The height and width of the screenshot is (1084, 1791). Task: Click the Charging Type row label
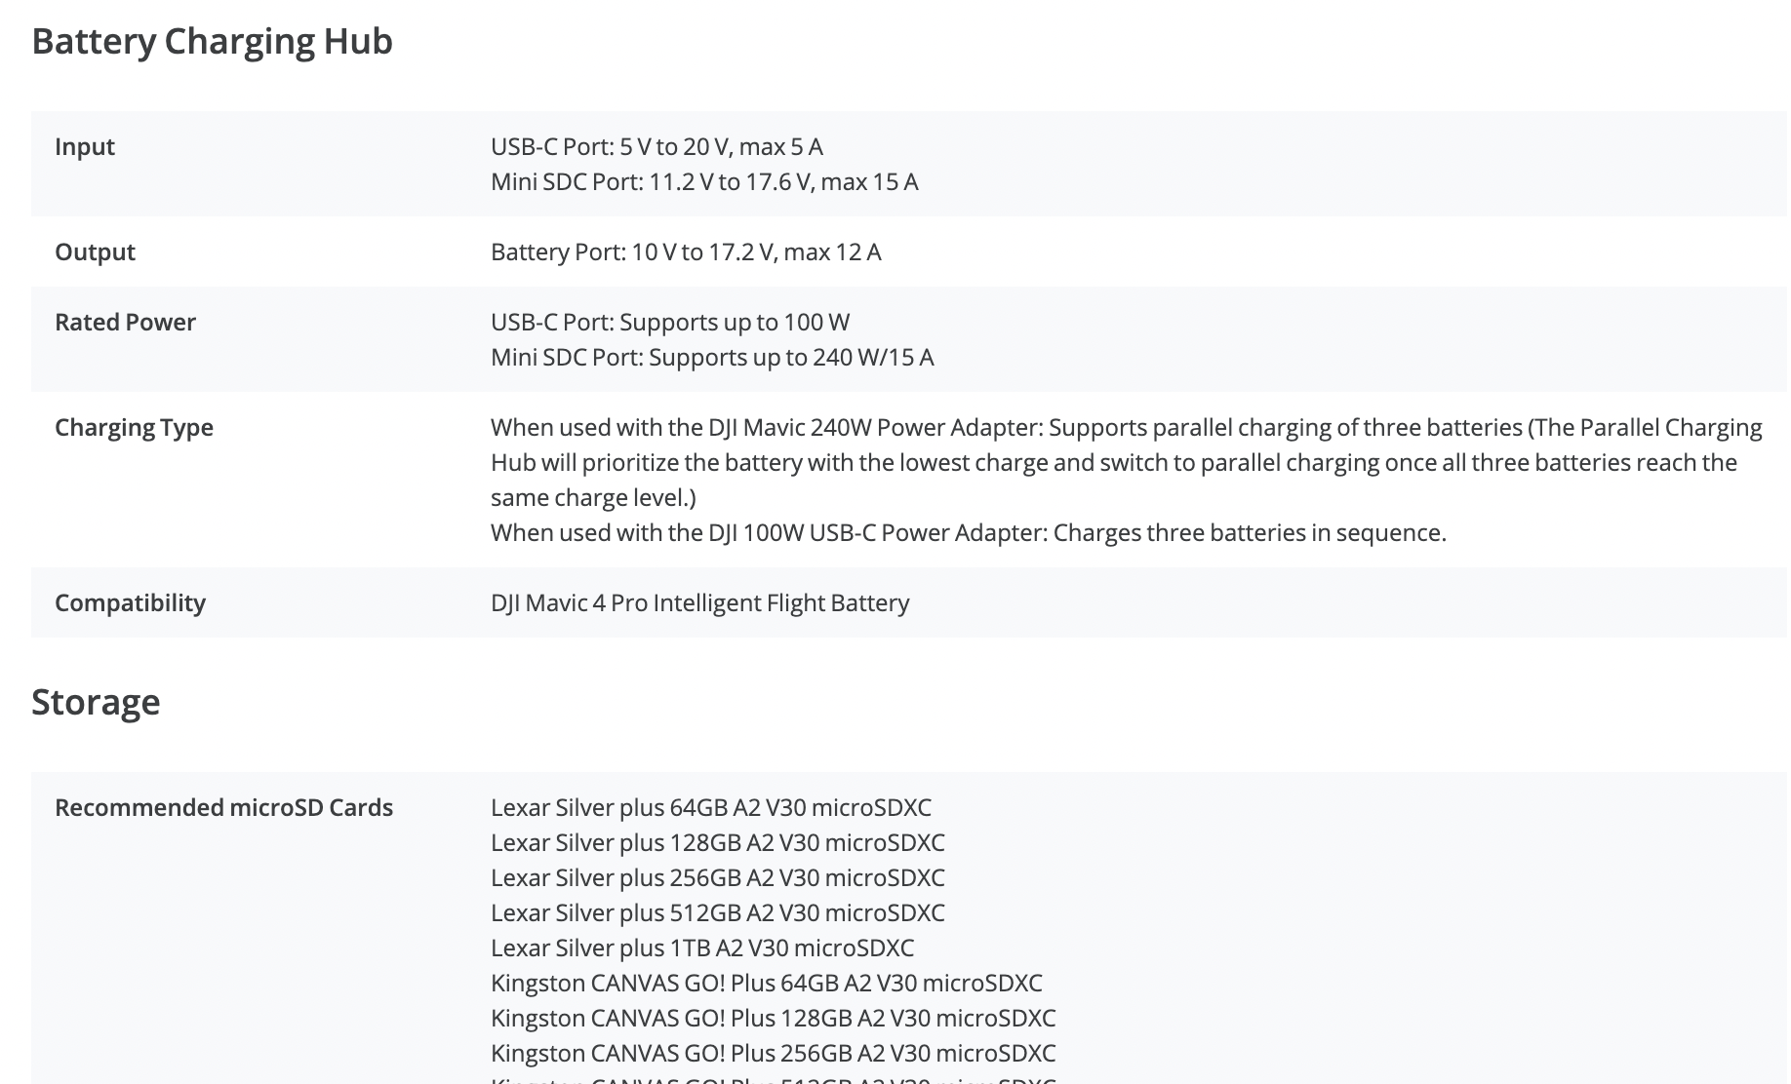pyautogui.click(x=134, y=427)
